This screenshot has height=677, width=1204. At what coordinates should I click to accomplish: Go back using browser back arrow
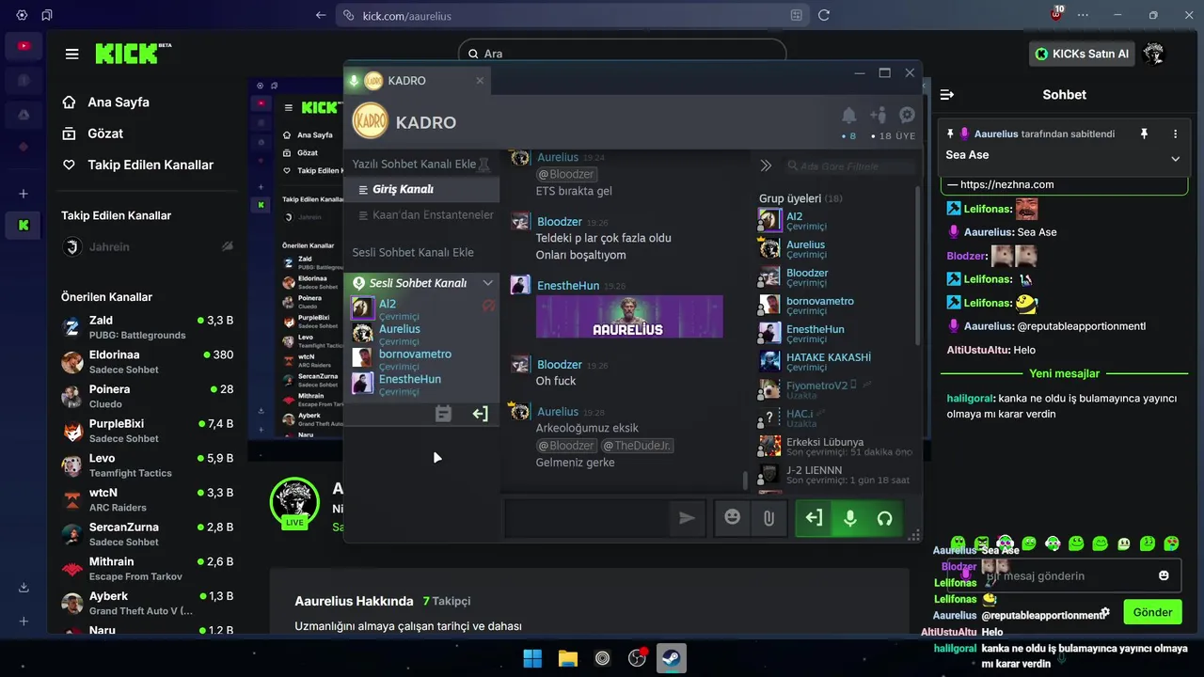pos(321,15)
